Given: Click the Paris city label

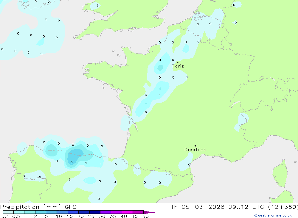Looking at the screenshot, I should (x=178, y=66).
